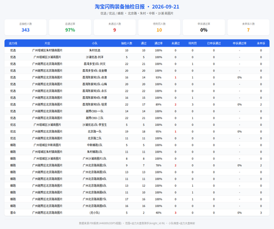
Task: Open the 未通过人数 9 summary card
Action: point(115,27)
